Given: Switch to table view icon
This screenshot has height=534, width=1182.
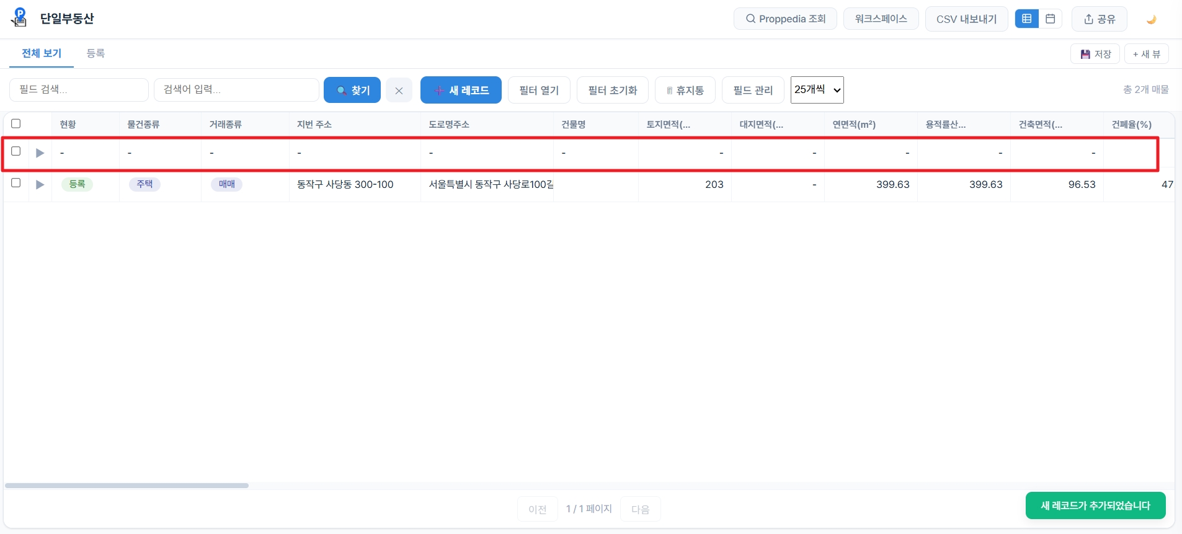Looking at the screenshot, I should pos(1027,19).
